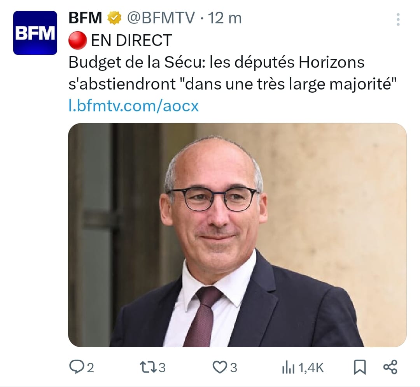
Task: Repost the tweet with the retweet icon
Action: [148, 367]
